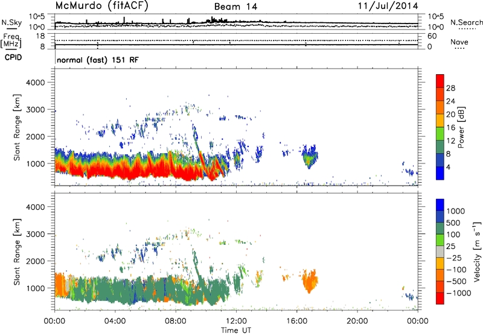The height and width of the screenshot is (334, 483).
Task: Pick the red bottom velocity colorbar segment
Action: pos(440,298)
